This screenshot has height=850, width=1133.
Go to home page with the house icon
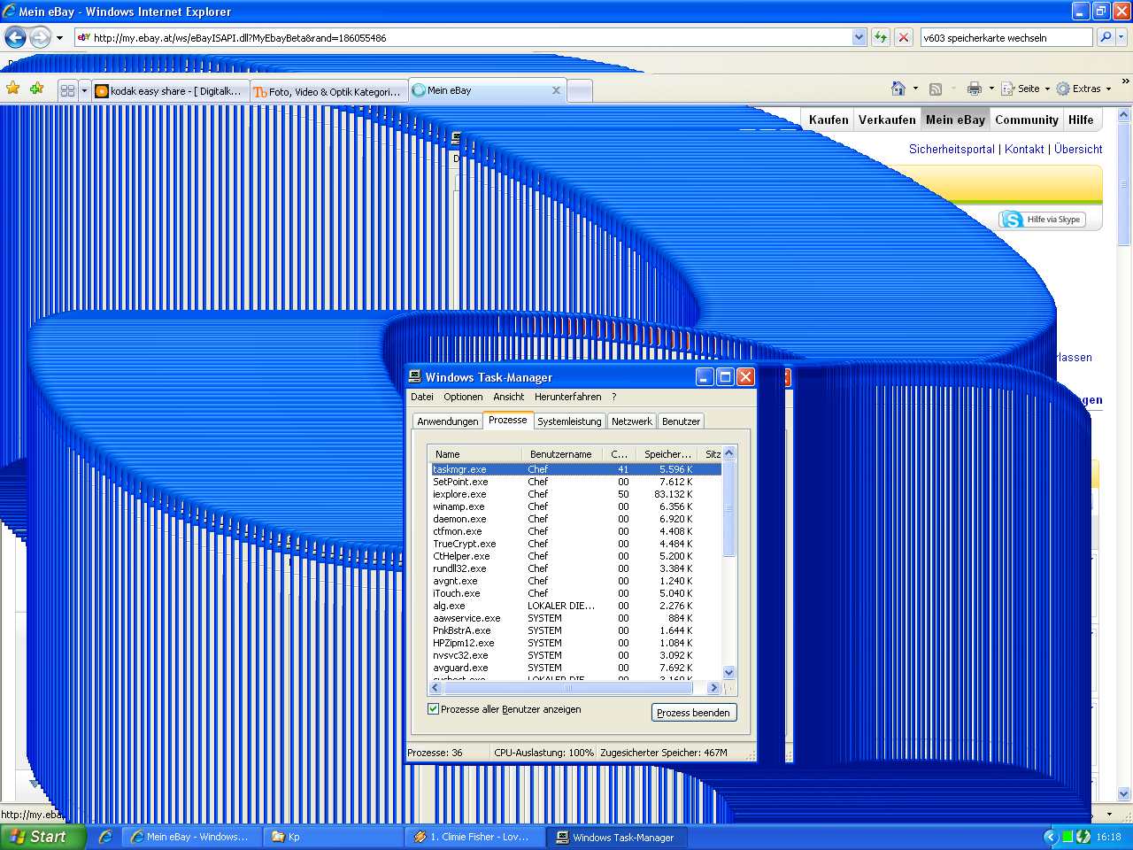(x=898, y=89)
